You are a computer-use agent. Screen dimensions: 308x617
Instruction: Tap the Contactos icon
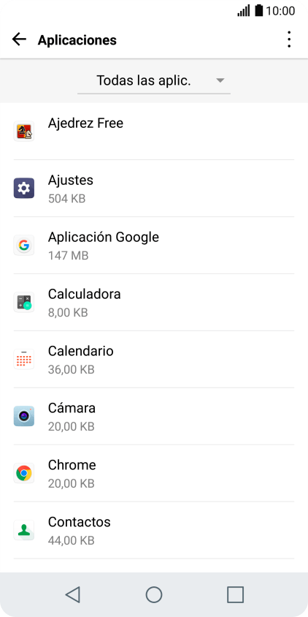[x=24, y=530]
